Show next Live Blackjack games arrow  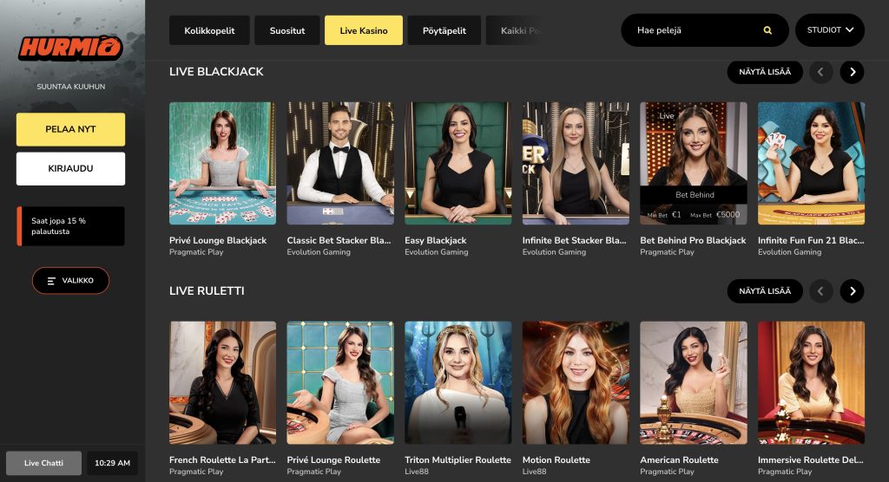click(x=853, y=72)
